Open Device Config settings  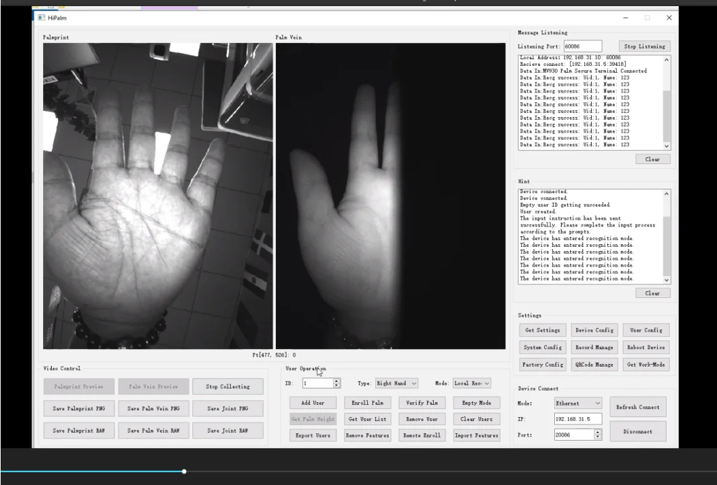click(595, 330)
